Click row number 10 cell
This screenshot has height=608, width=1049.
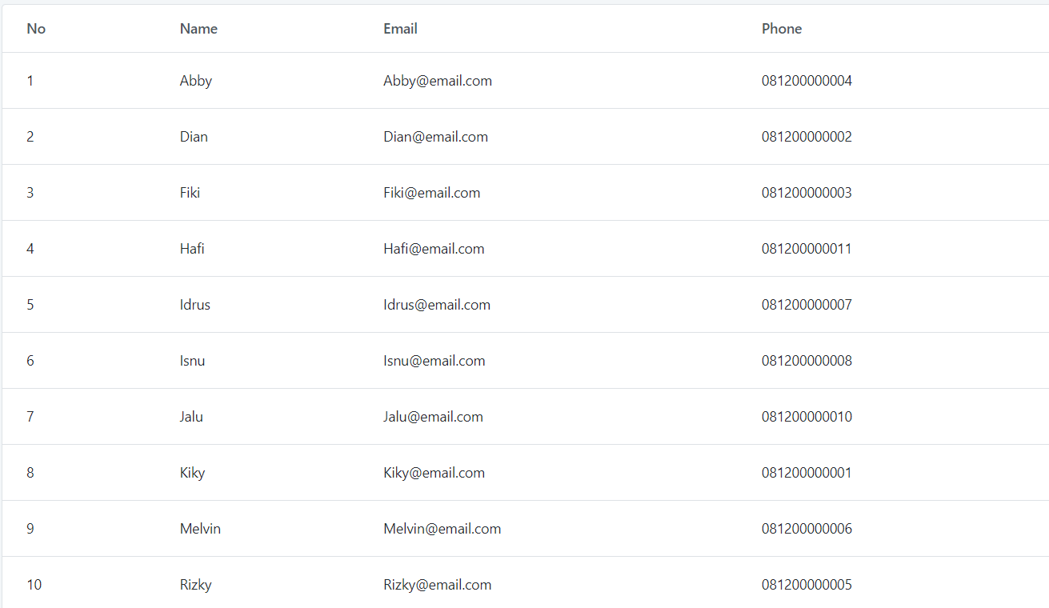coord(34,585)
